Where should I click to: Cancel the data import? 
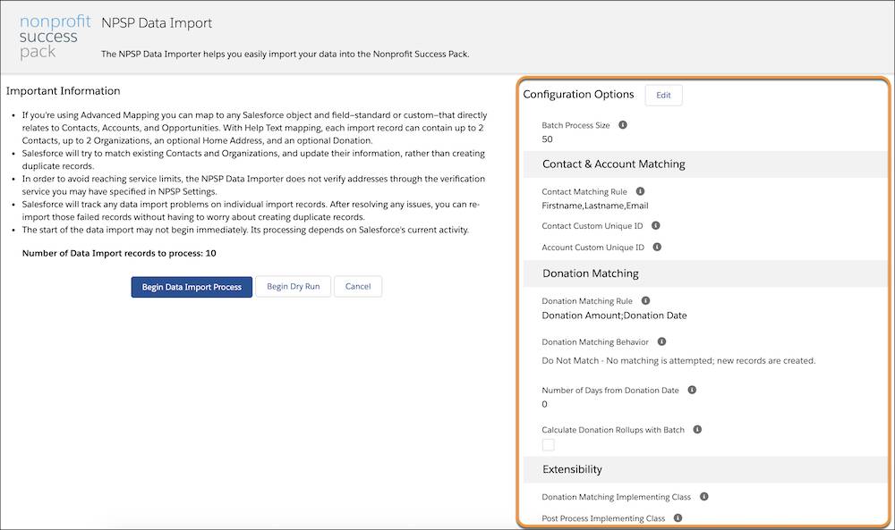[358, 287]
